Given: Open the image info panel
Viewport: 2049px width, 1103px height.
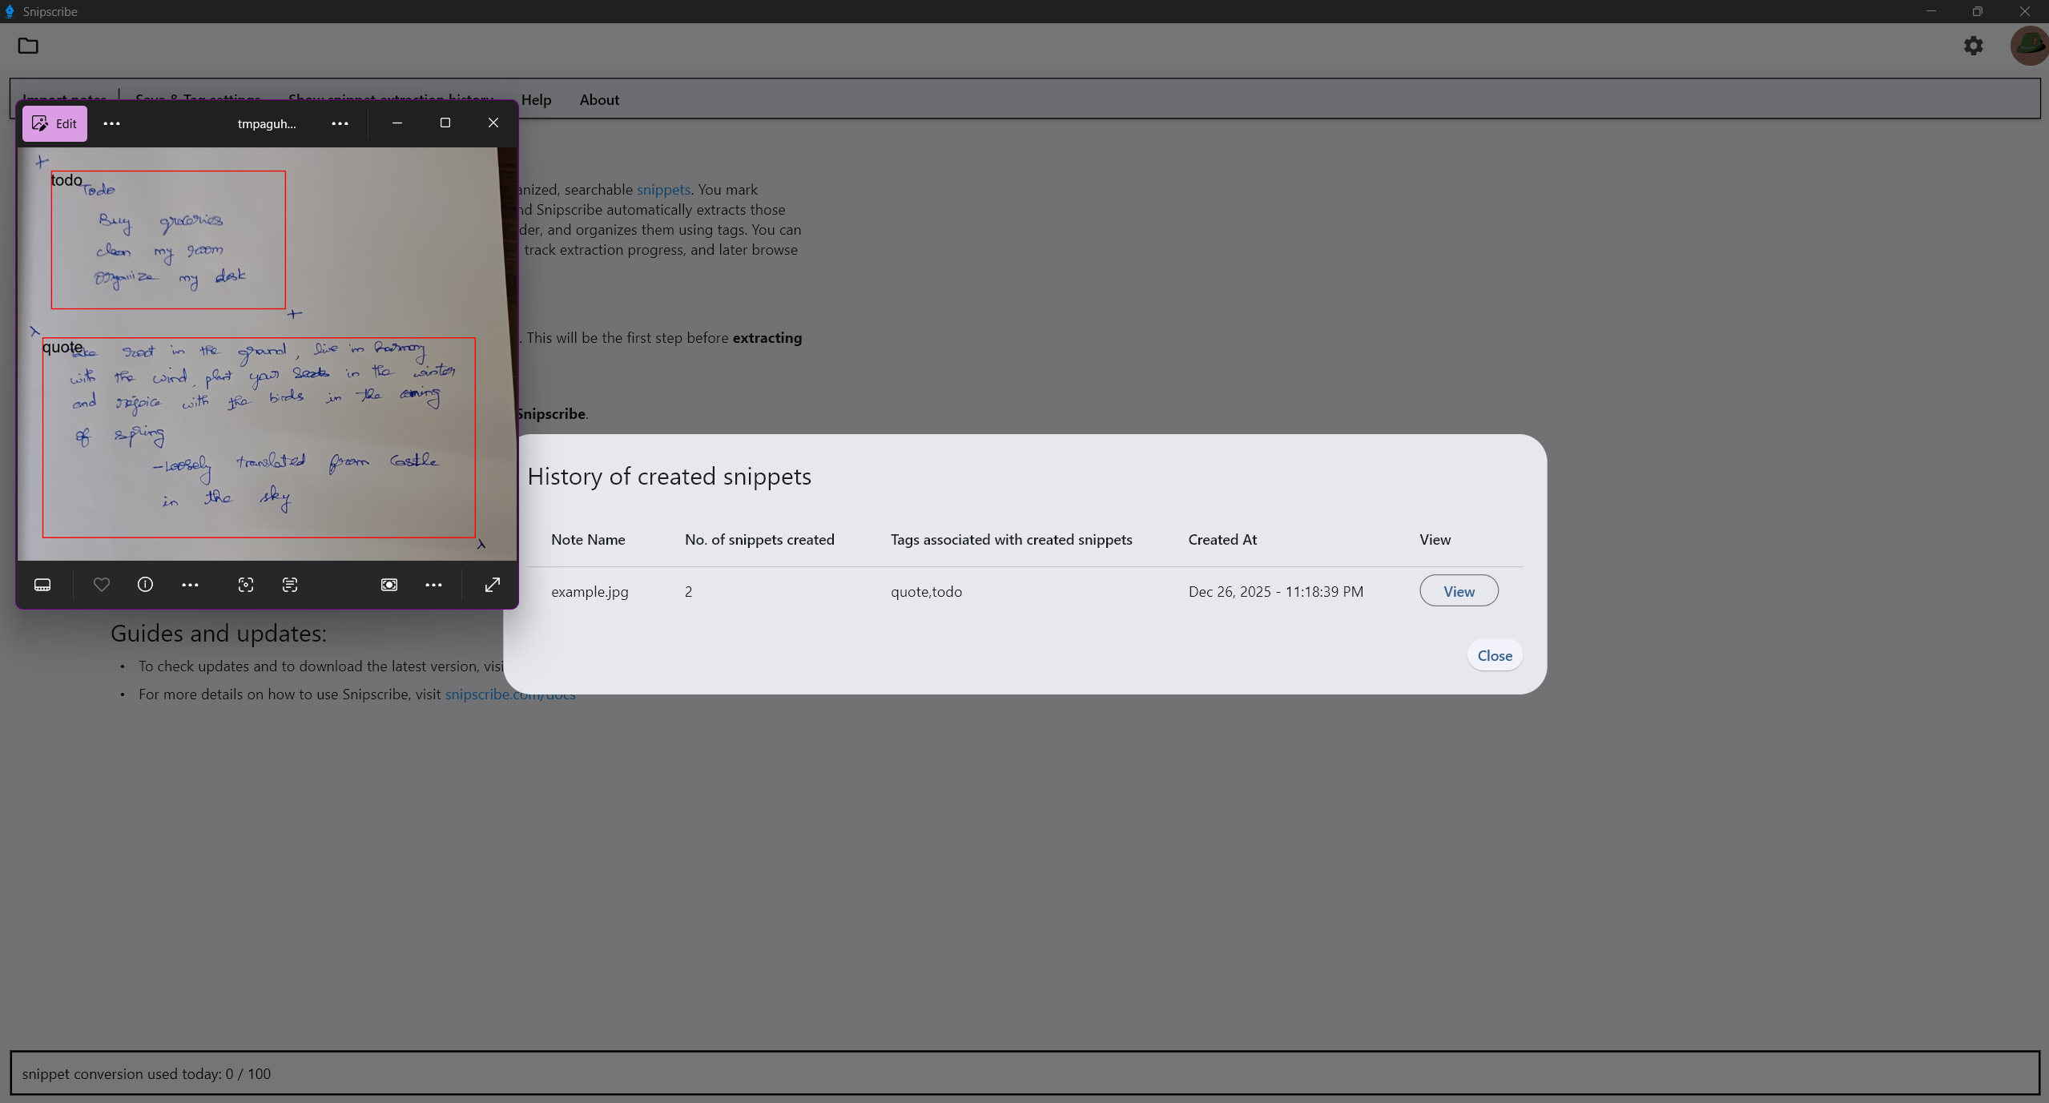Looking at the screenshot, I should tap(145, 585).
